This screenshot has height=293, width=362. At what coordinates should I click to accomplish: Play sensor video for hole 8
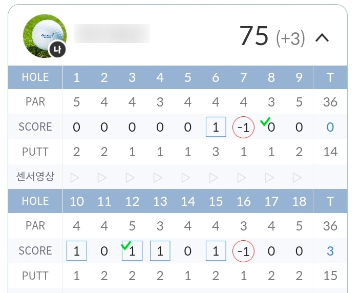click(269, 178)
